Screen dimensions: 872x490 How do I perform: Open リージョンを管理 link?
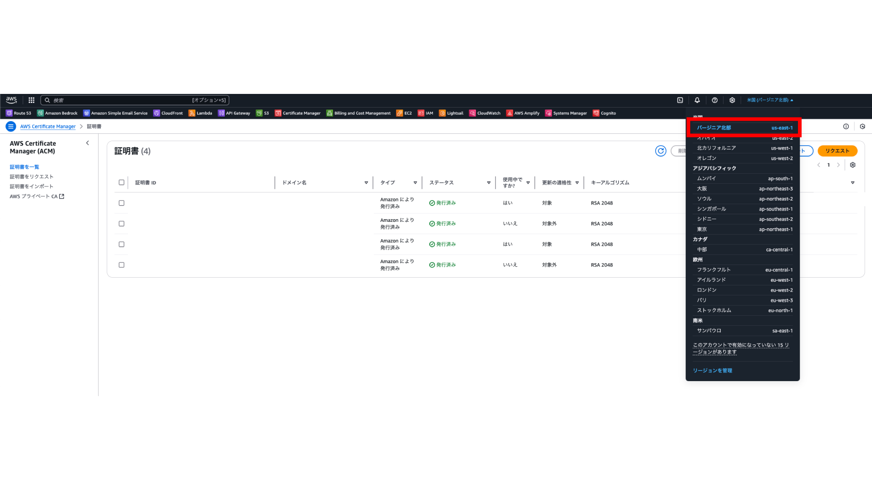(712, 371)
